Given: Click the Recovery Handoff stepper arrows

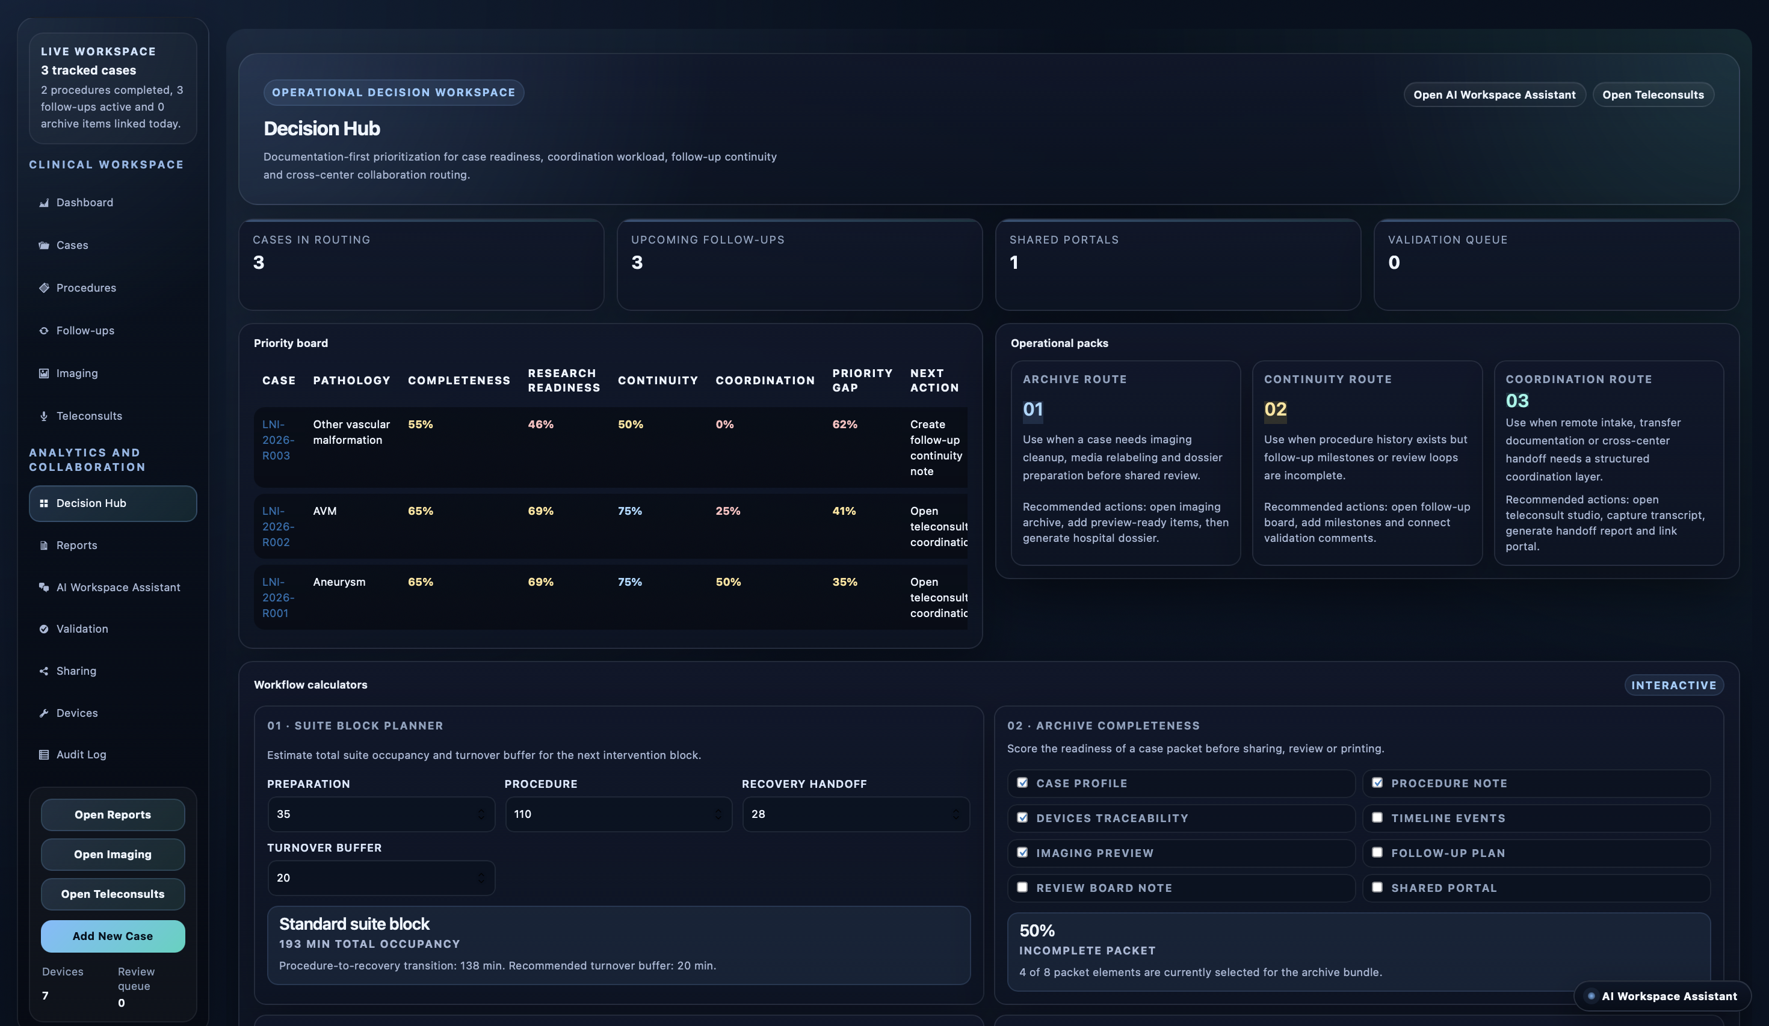Looking at the screenshot, I should 956,814.
